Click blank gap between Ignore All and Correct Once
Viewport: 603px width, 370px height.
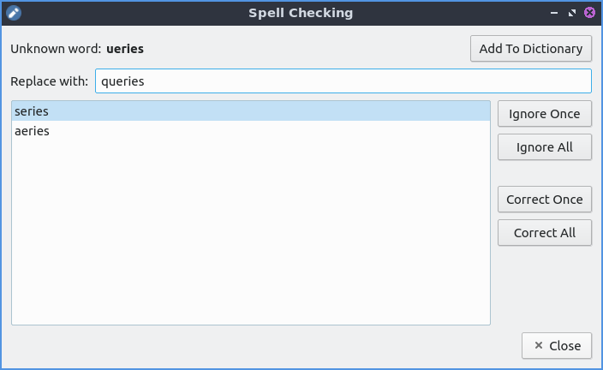[544, 173]
